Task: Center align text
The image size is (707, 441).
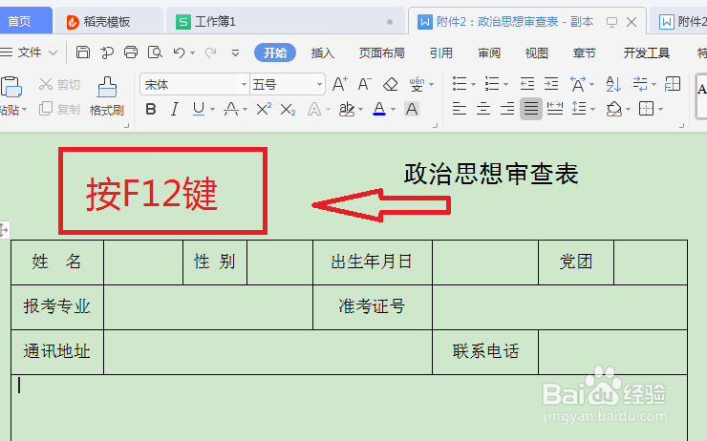Action: [483, 109]
